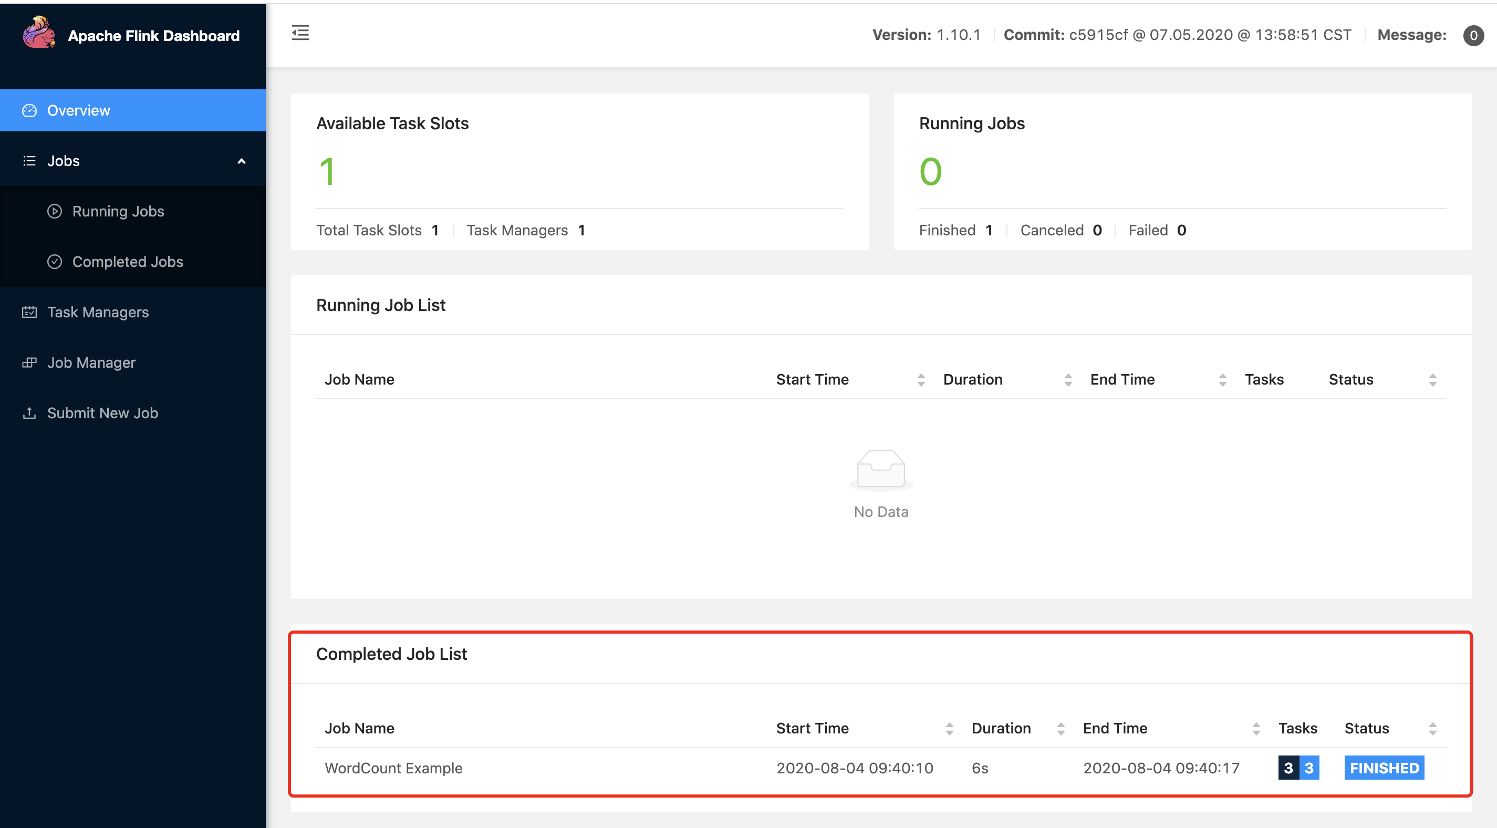Sort running jobs by Duration
1497x828 pixels.
pyautogui.click(x=1067, y=380)
